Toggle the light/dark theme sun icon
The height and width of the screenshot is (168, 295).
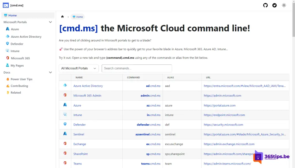coord(284,5)
